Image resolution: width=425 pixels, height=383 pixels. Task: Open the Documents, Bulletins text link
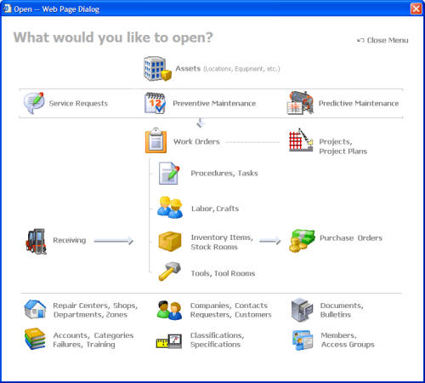point(342,310)
